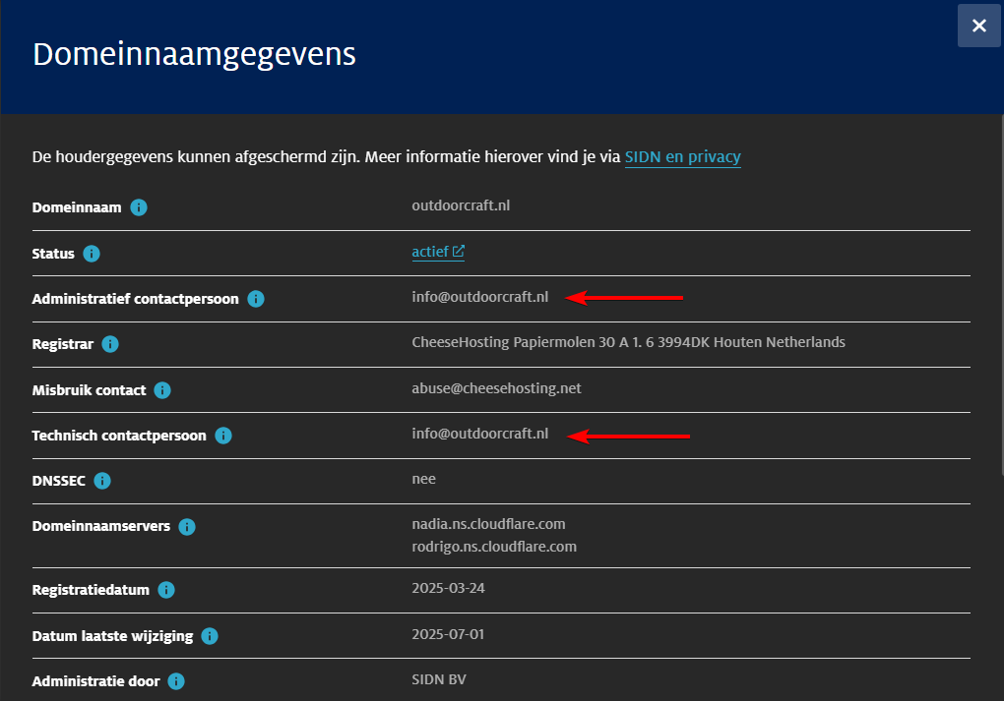Image resolution: width=1004 pixels, height=701 pixels.
Task: Click info icon next to Misbruik contact
Action: click(x=162, y=390)
